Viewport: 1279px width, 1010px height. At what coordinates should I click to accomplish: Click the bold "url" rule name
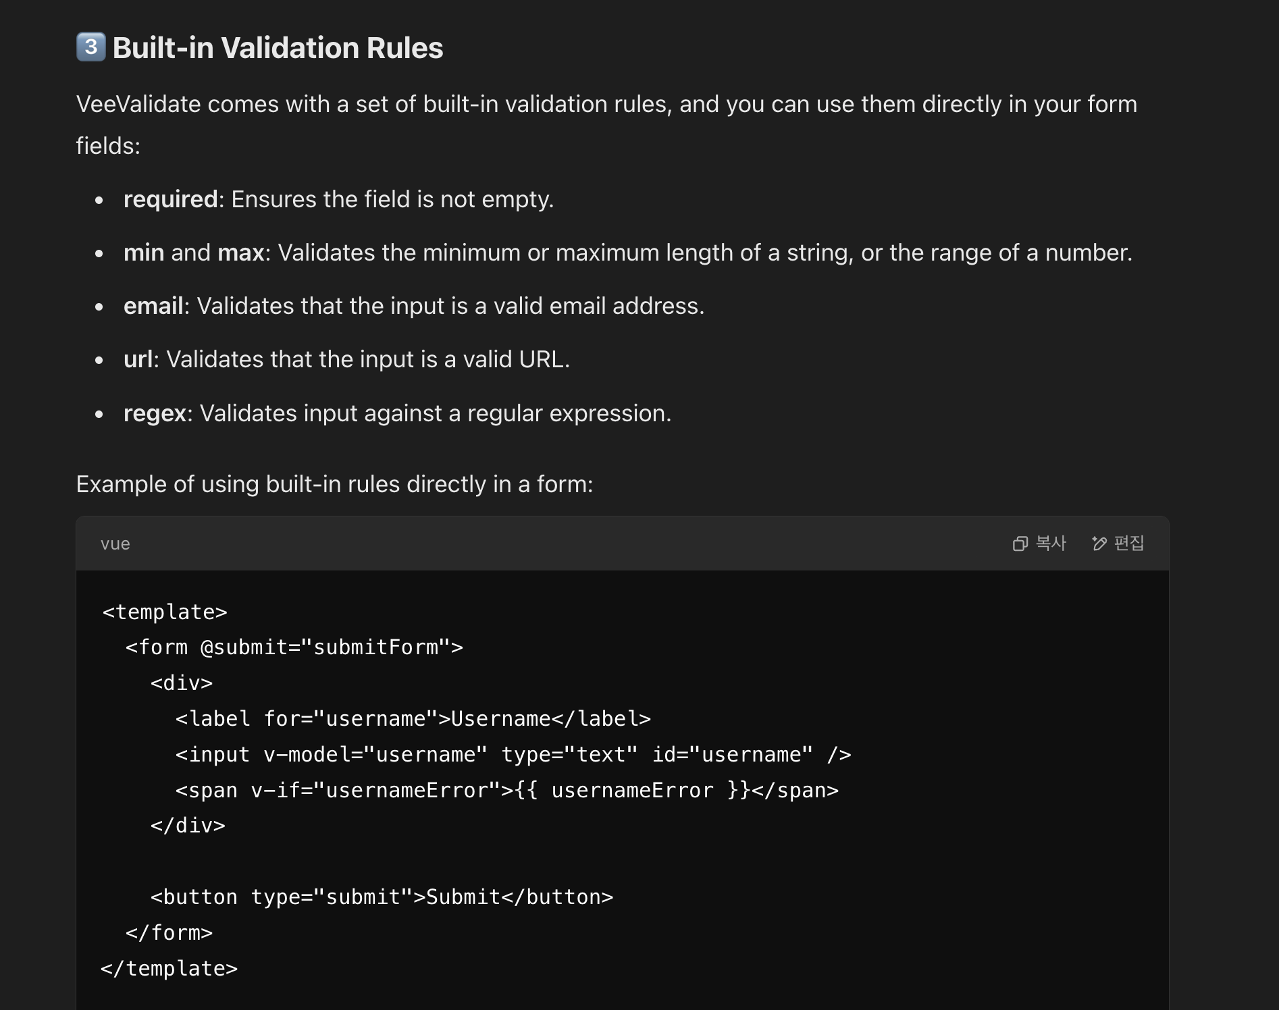[x=138, y=359]
